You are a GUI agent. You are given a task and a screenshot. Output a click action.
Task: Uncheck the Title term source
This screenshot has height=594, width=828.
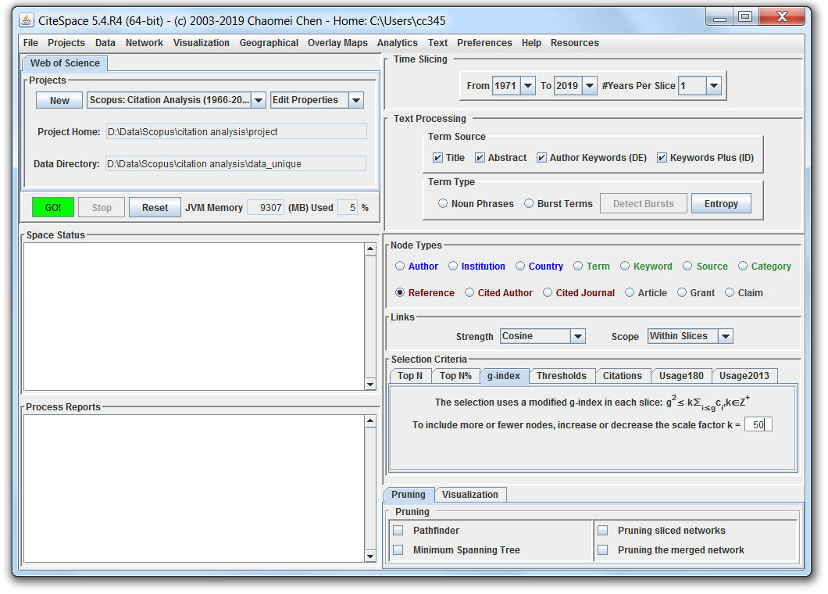tap(437, 157)
